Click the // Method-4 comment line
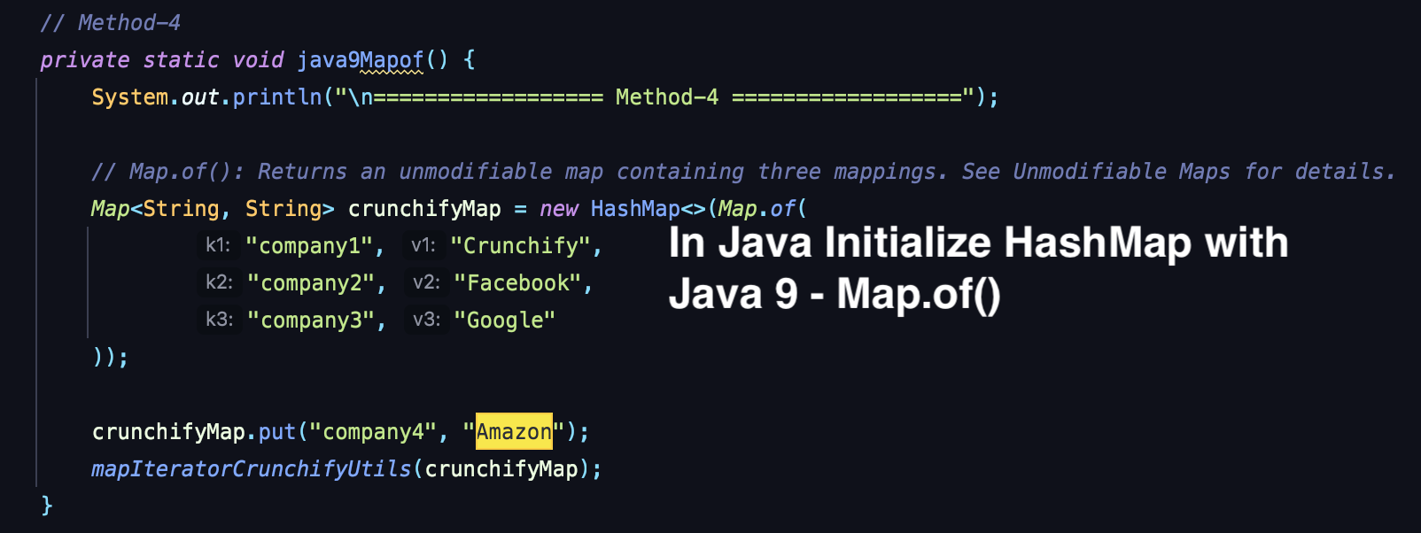Screen dimensions: 1421x533 pyautogui.click(x=111, y=23)
